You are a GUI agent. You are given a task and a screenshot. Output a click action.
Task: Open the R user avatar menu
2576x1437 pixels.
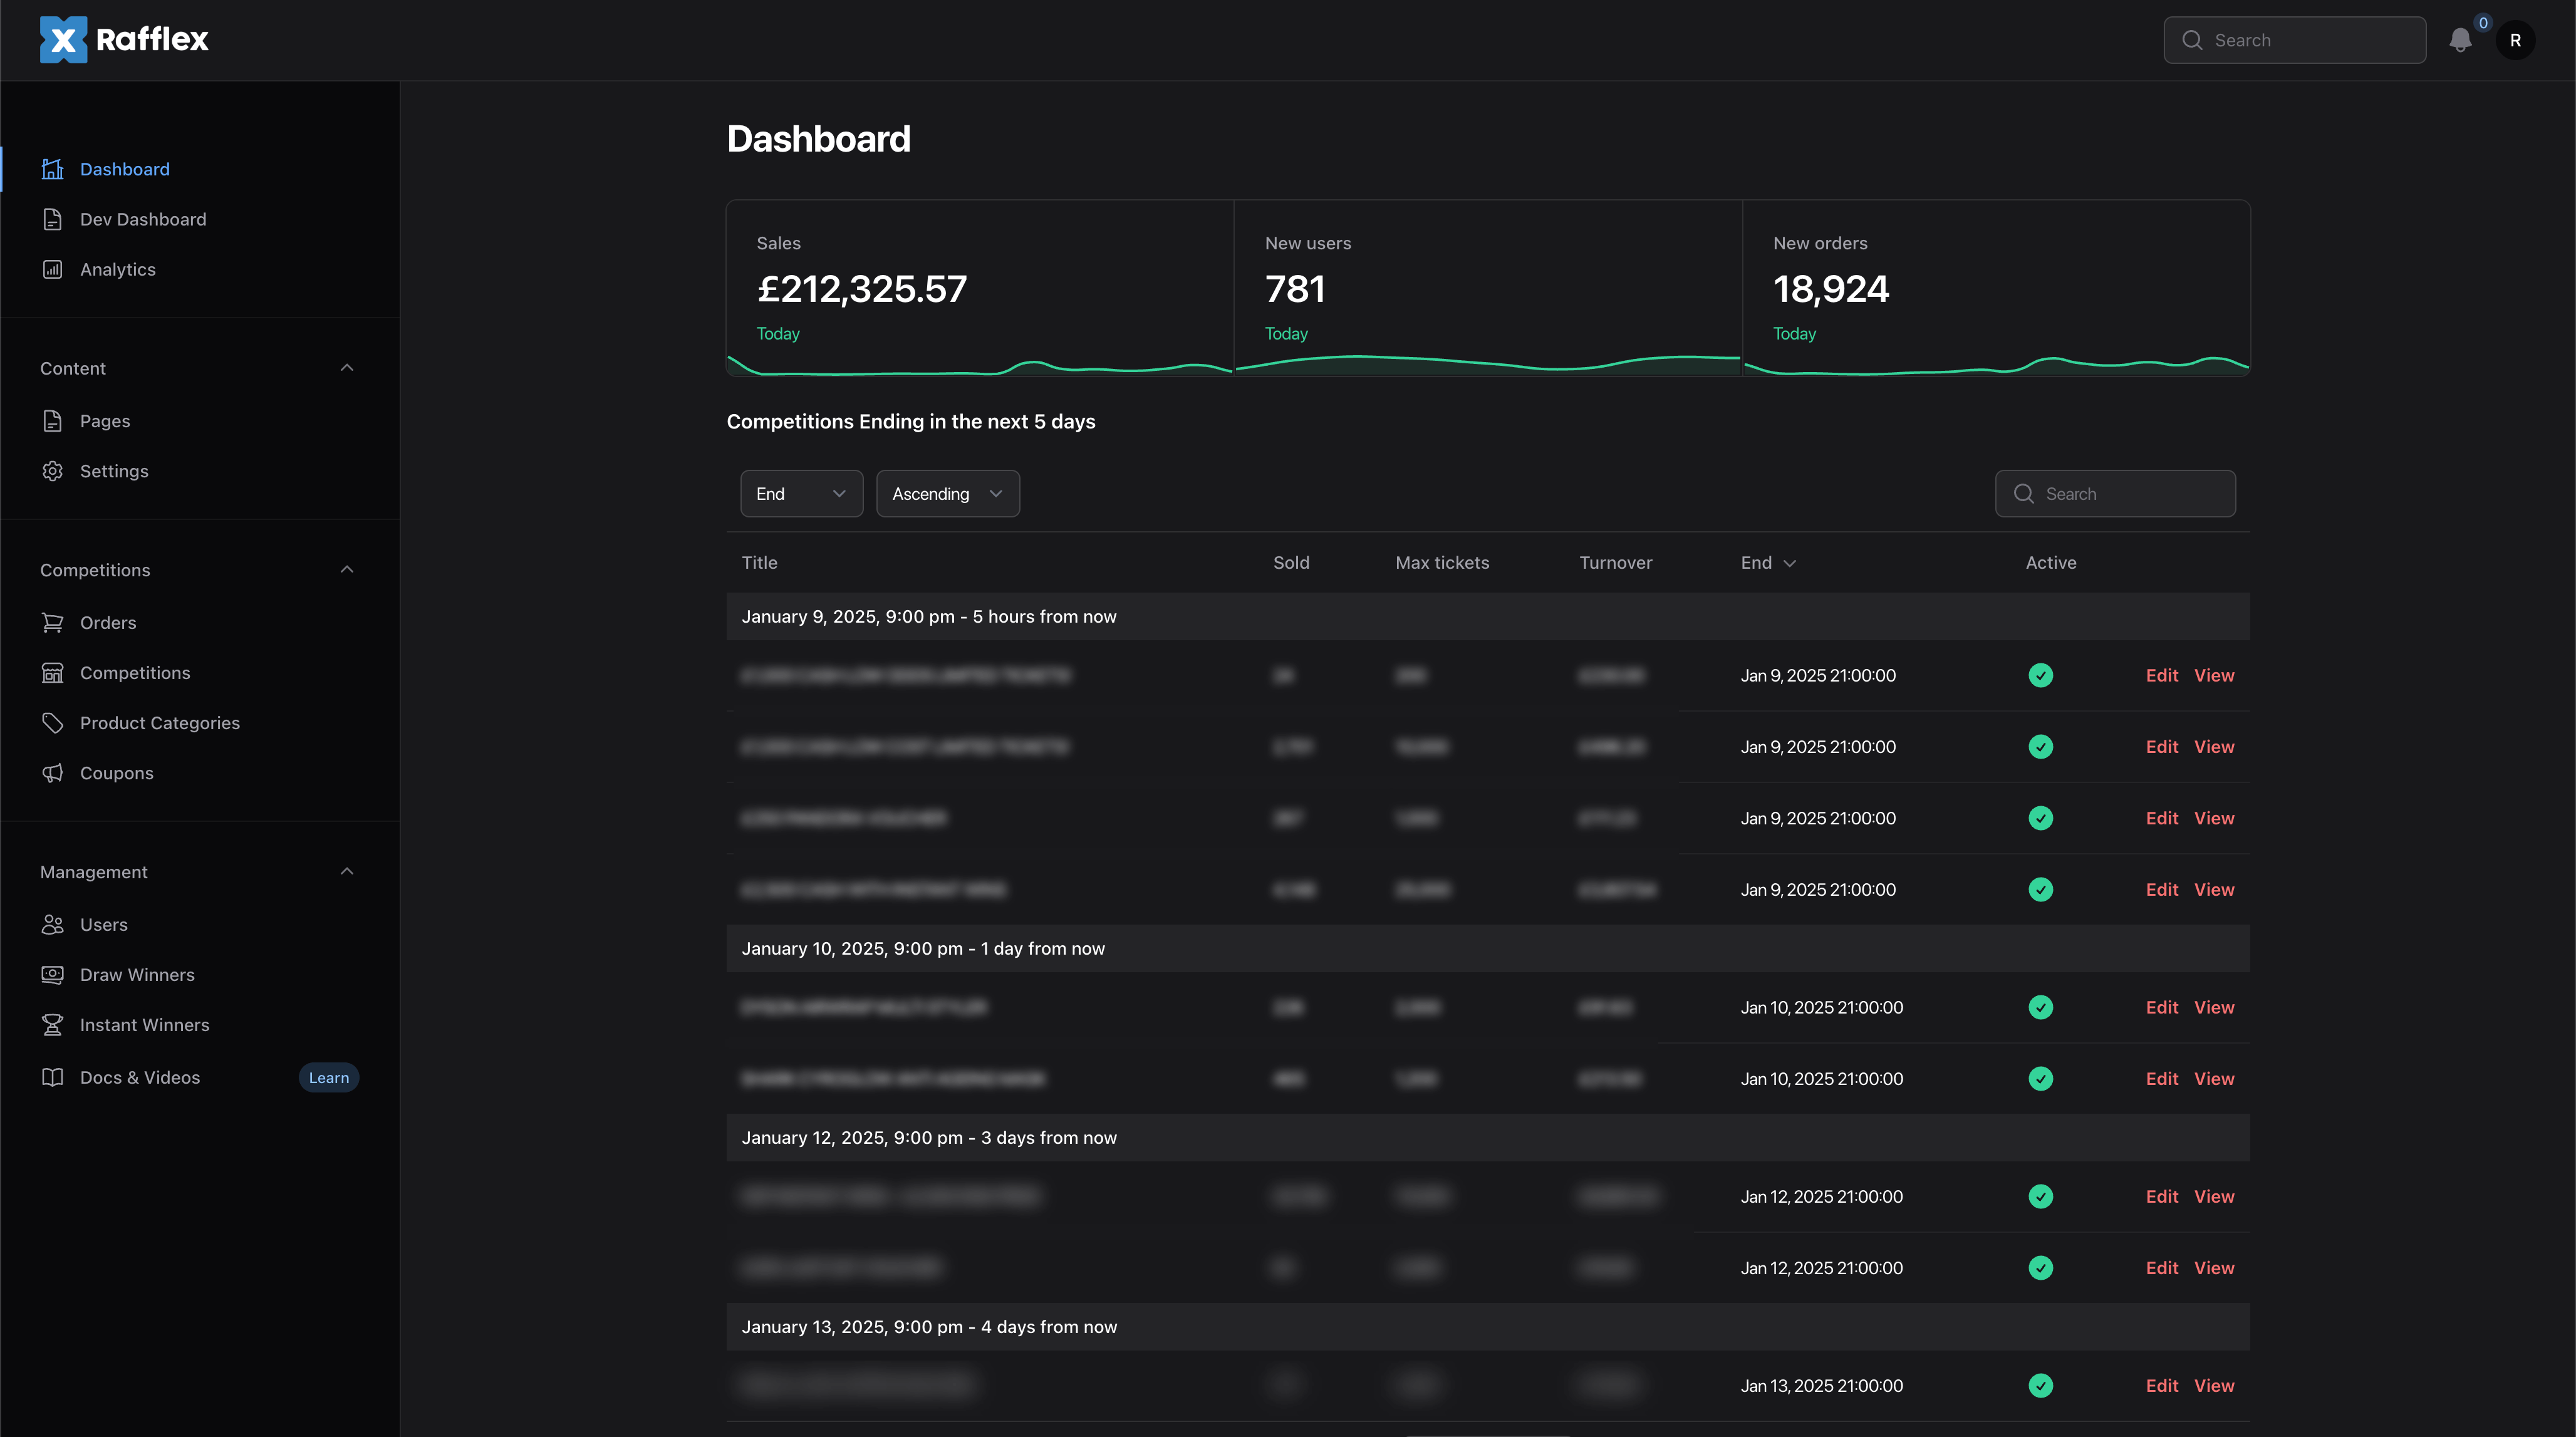coord(2515,40)
